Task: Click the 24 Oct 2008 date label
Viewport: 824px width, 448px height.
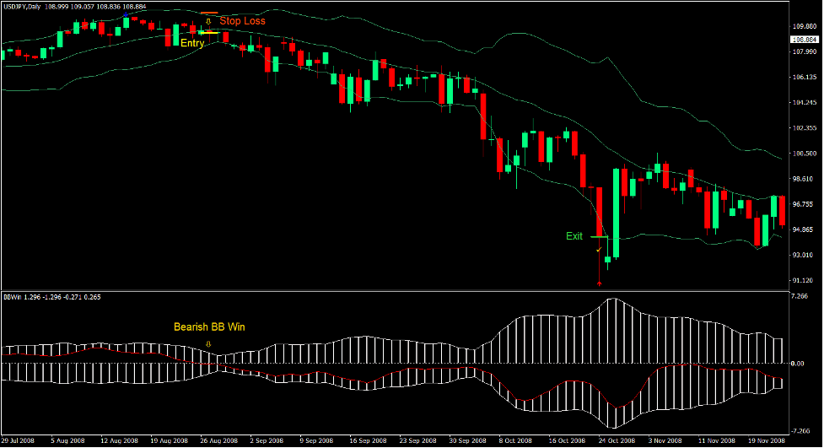Action: 617,440
